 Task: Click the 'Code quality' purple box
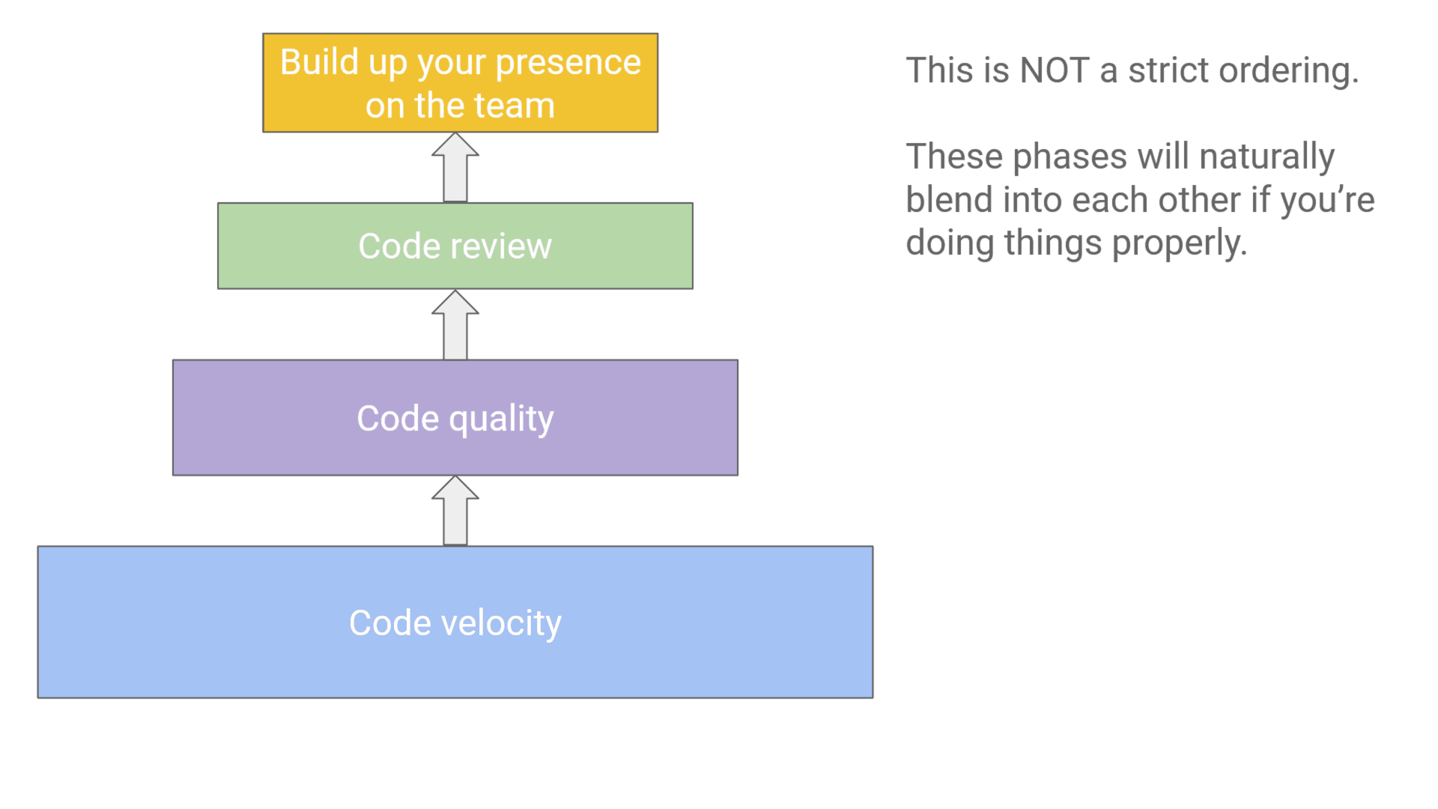455,416
